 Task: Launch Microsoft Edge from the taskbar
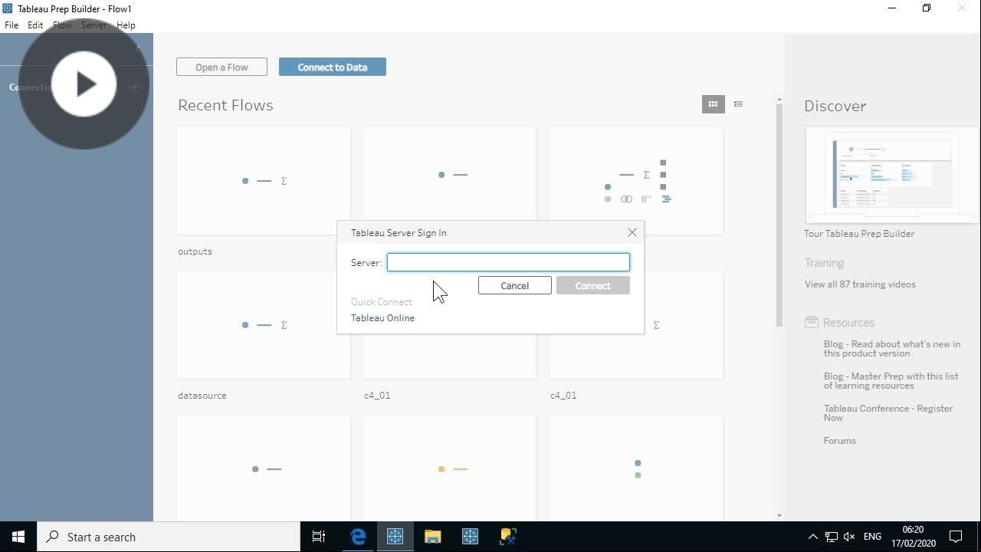358,537
